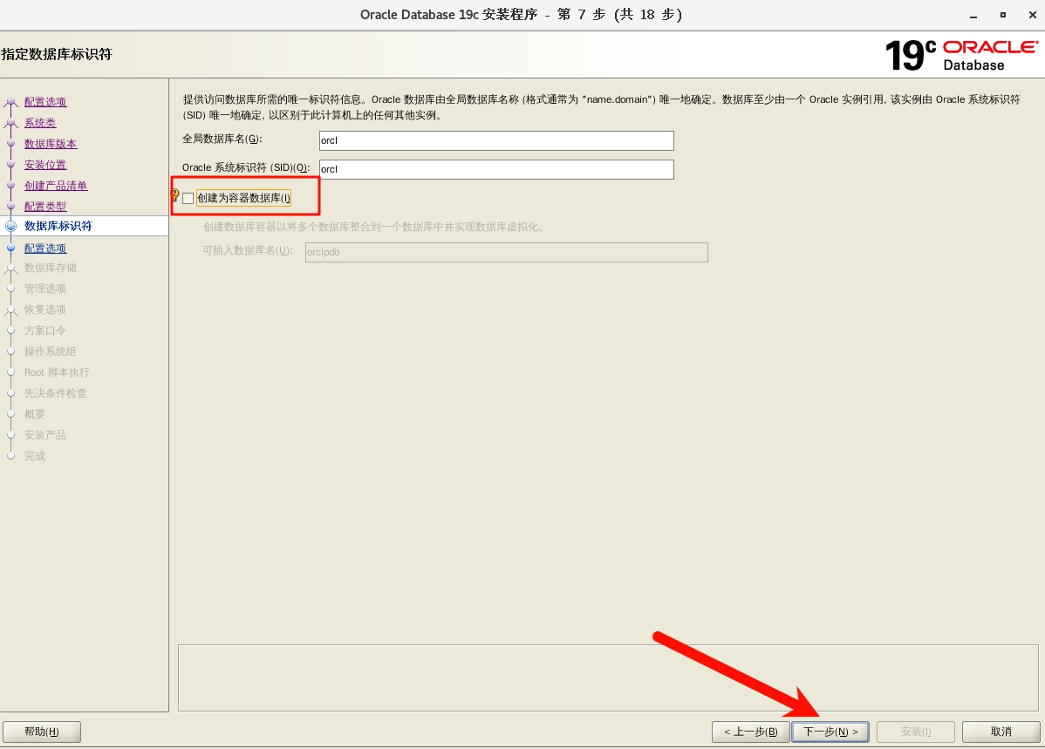This screenshot has height=749, width=1045.
Task: Open the 系统类 step in sidebar
Action: 40,123
